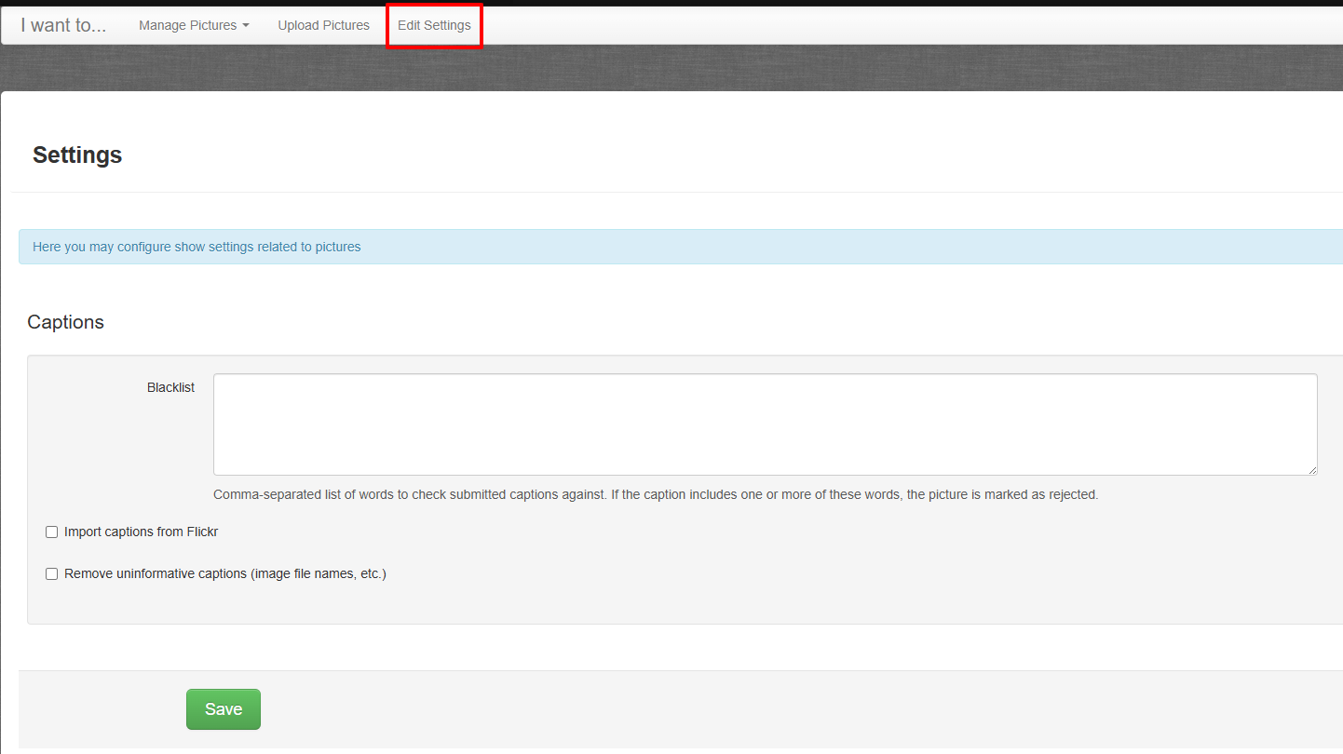Click the "Settings" page heading
Screen dimensions: 1343x754
77,155
